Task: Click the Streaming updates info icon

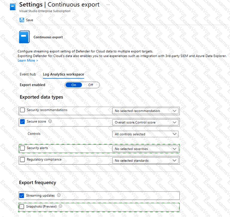Action: (59, 195)
